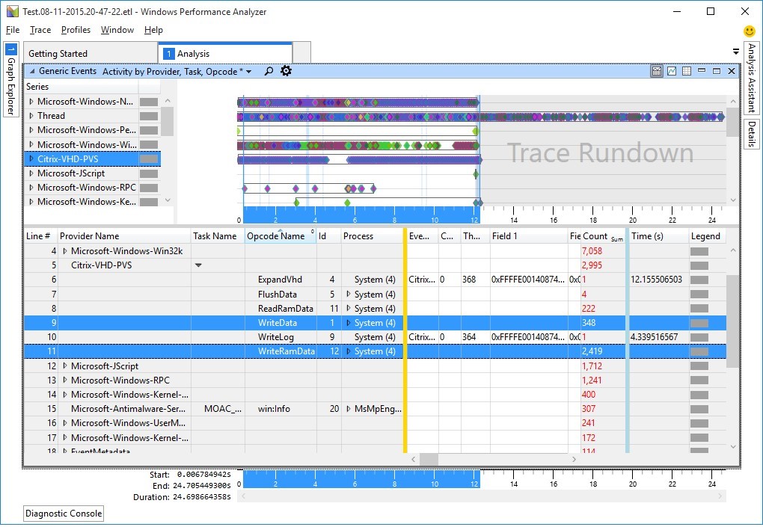Screen dimensions: 763x527
Task: Open the tab list dropdown arrow
Action: 736,52
